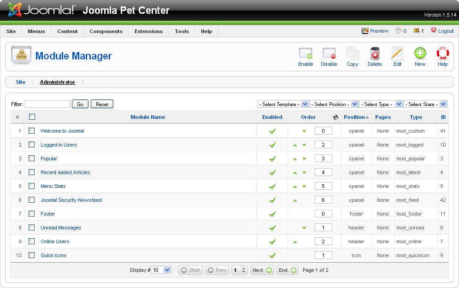
Task: Move Menu Stats down in order
Action: [304, 187]
